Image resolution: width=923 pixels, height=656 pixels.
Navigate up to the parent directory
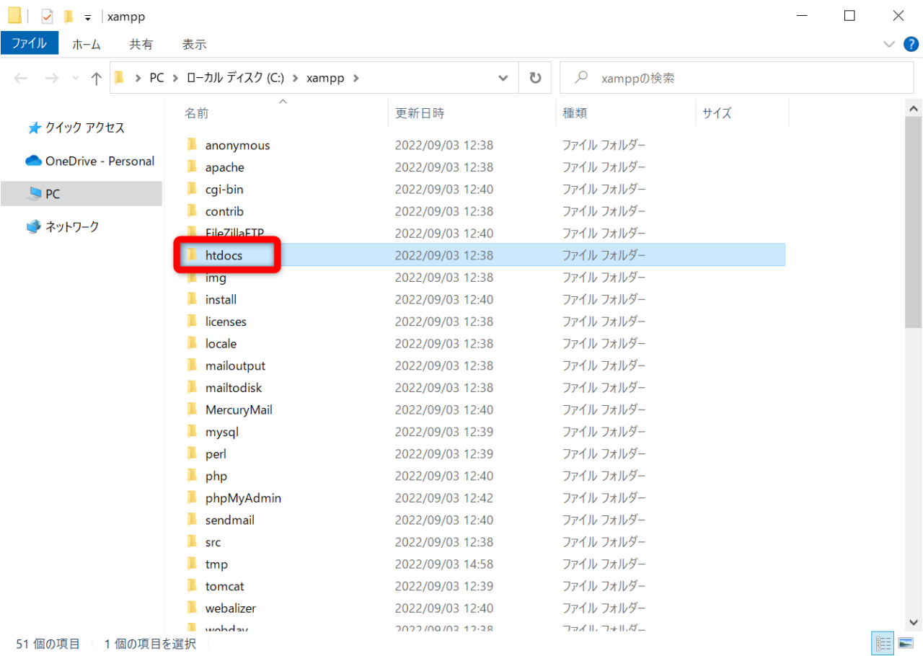(96, 77)
